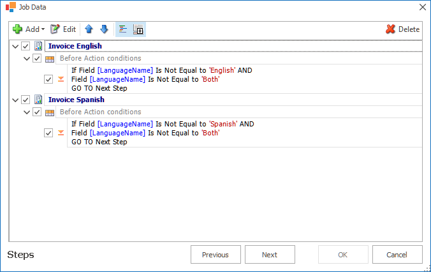Move the step up with the blue up arrow
Screen dimensions: 431x272
click(x=89, y=29)
